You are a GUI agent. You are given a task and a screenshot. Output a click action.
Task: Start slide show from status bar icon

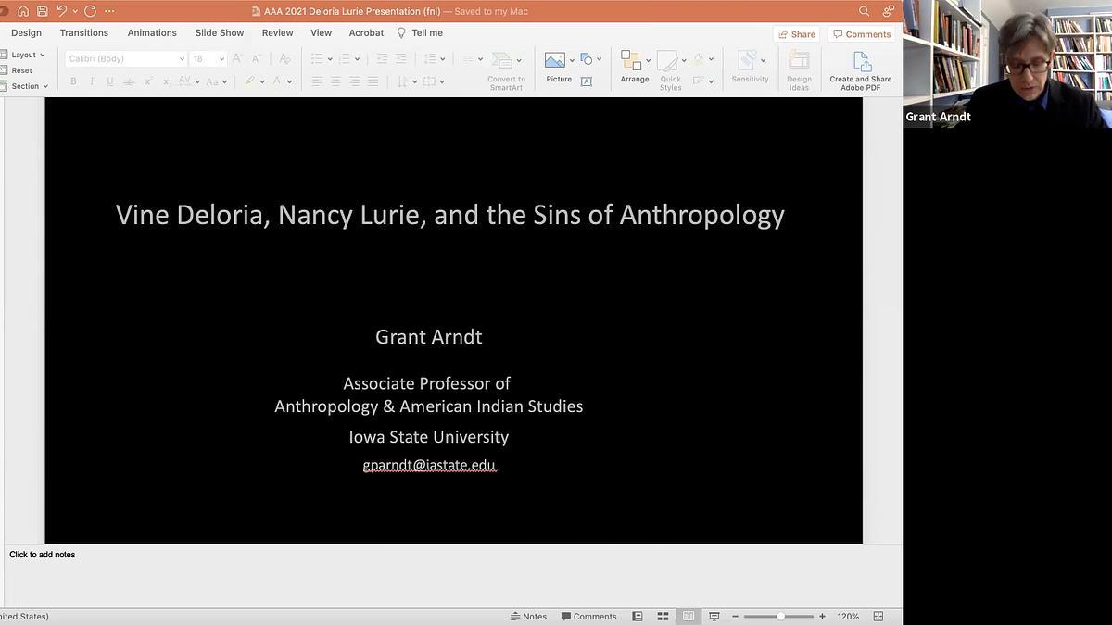click(714, 617)
